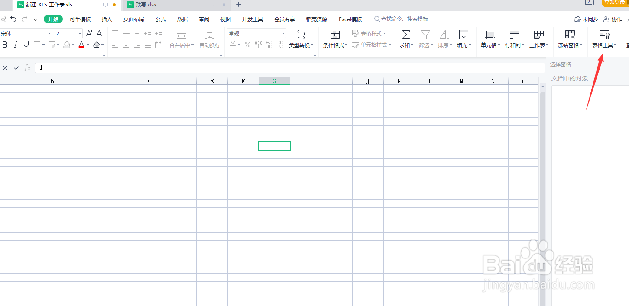Image resolution: width=629 pixels, height=306 pixels.
Task: Click the new tab plus button
Action: (239, 5)
